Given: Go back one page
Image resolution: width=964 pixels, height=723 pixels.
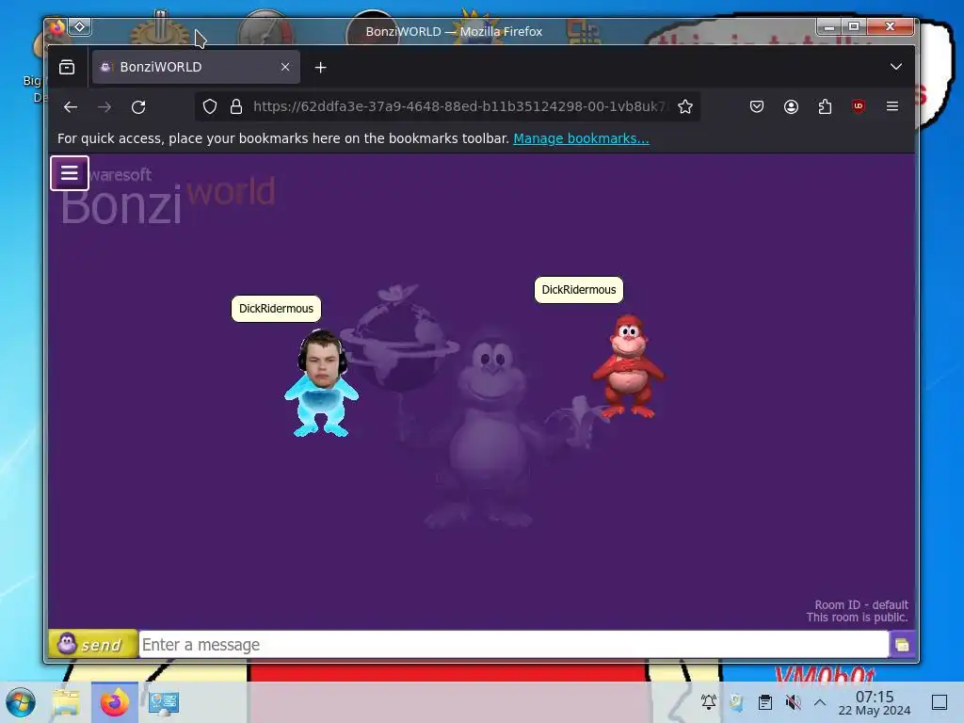Looking at the screenshot, I should click(x=71, y=107).
